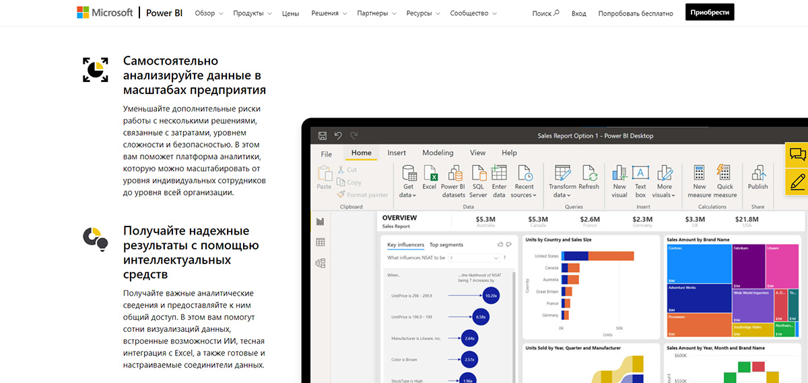
Task: Expand the Обзор menu
Action: pyautogui.click(x=208, y=13)
